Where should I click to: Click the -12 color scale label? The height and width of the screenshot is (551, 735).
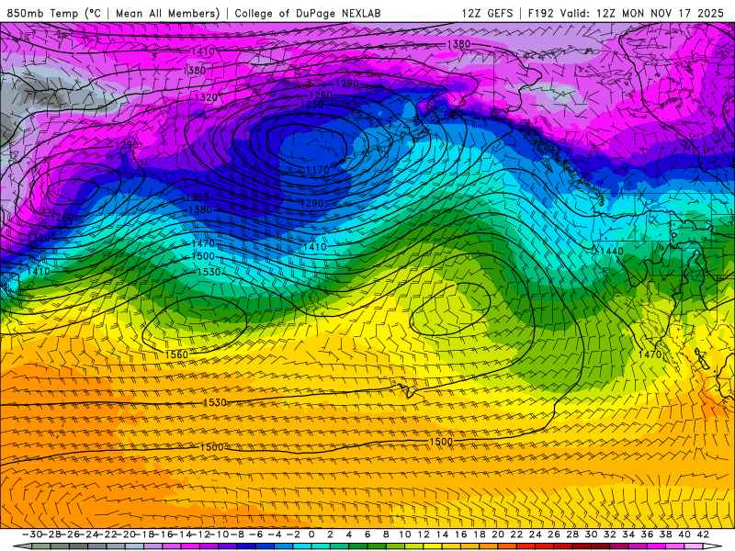tap(200, 534)
